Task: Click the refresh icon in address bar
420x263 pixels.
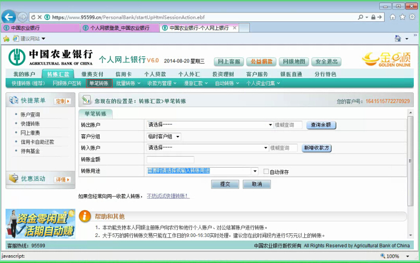Action: (x=33, y=17)
